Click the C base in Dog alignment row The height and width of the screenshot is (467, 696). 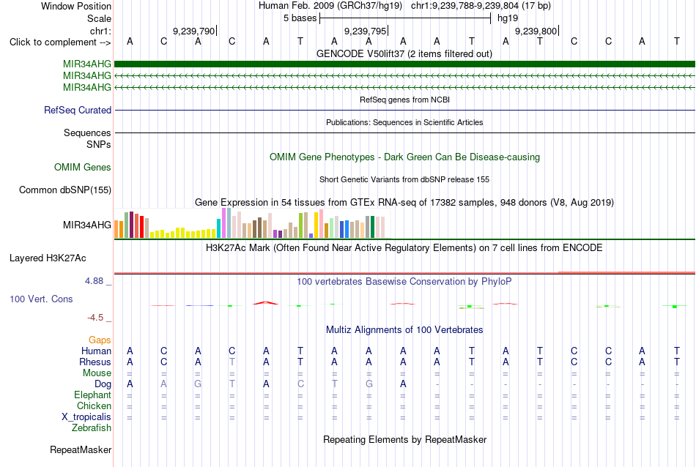tap(300, 384)
